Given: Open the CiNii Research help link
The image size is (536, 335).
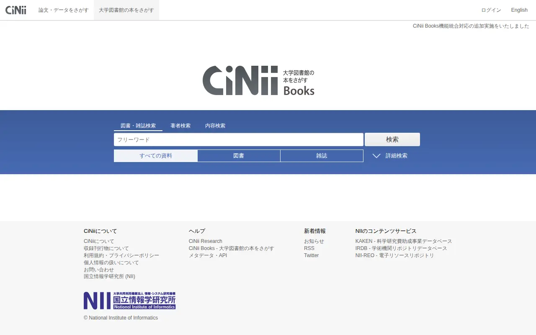Looking at the screenshot, I should [x=206, y=241].
